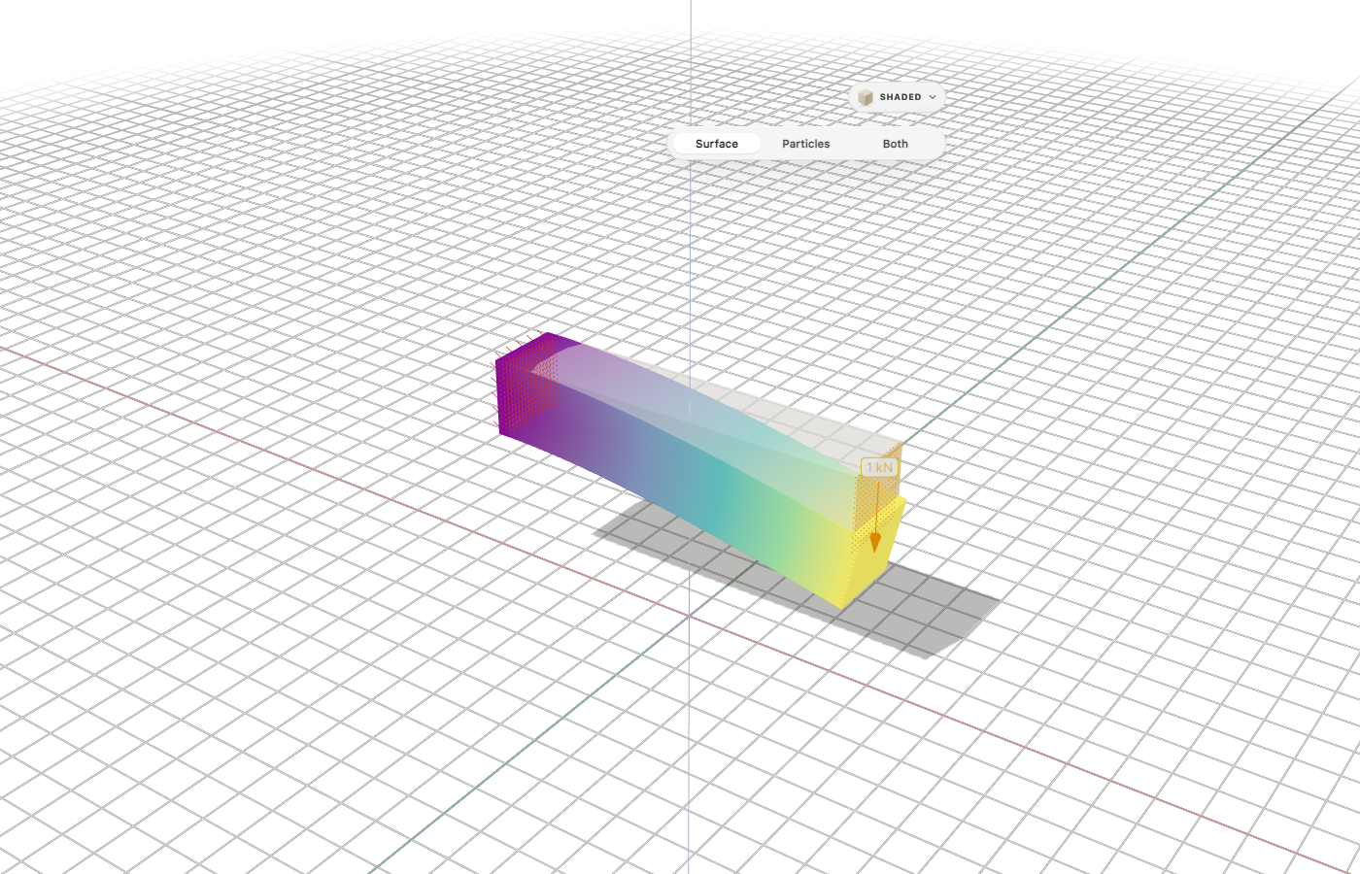Switch to the Particles view tab

click(806, 144)
